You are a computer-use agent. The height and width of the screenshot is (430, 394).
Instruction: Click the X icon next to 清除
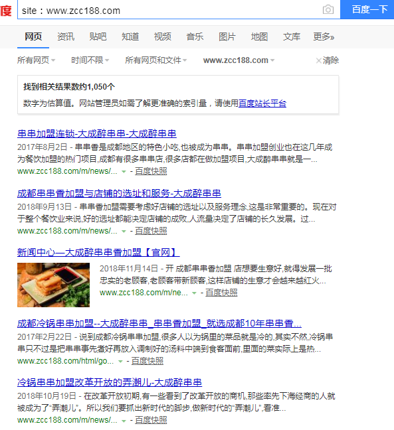click(318, 60)
